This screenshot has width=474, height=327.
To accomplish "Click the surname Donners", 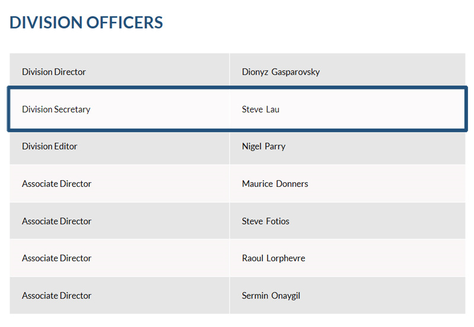I will click(292, 184).
